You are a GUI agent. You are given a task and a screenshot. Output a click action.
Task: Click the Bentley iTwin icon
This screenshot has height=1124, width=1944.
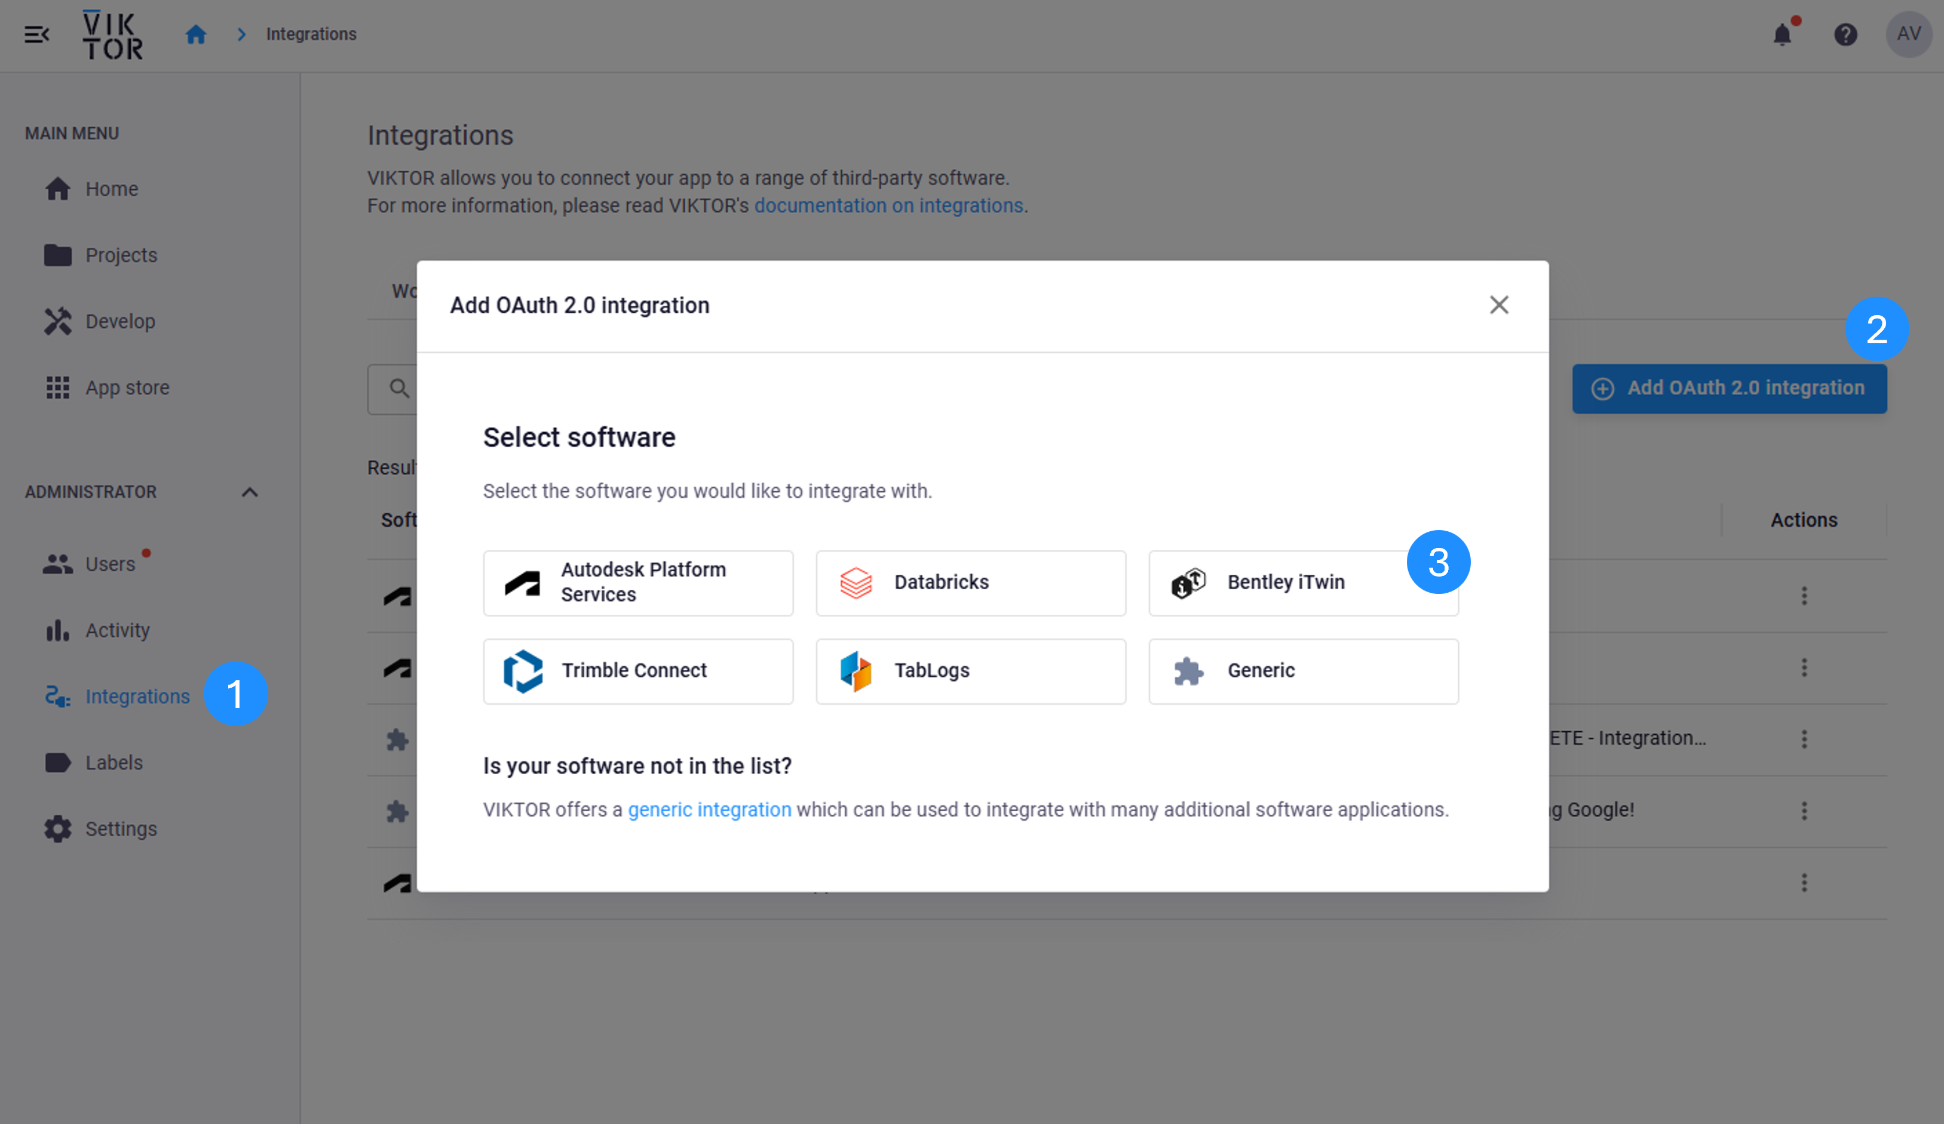[1188, 584]
